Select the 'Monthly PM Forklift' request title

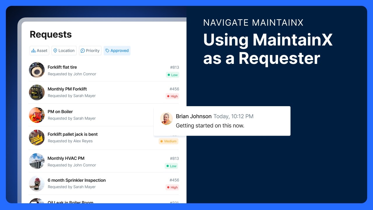67,89
